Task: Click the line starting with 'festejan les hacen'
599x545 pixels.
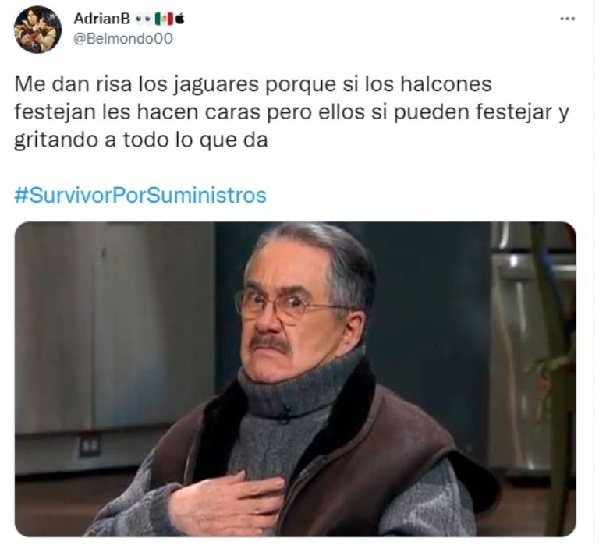Action: (x=292, y=112)
